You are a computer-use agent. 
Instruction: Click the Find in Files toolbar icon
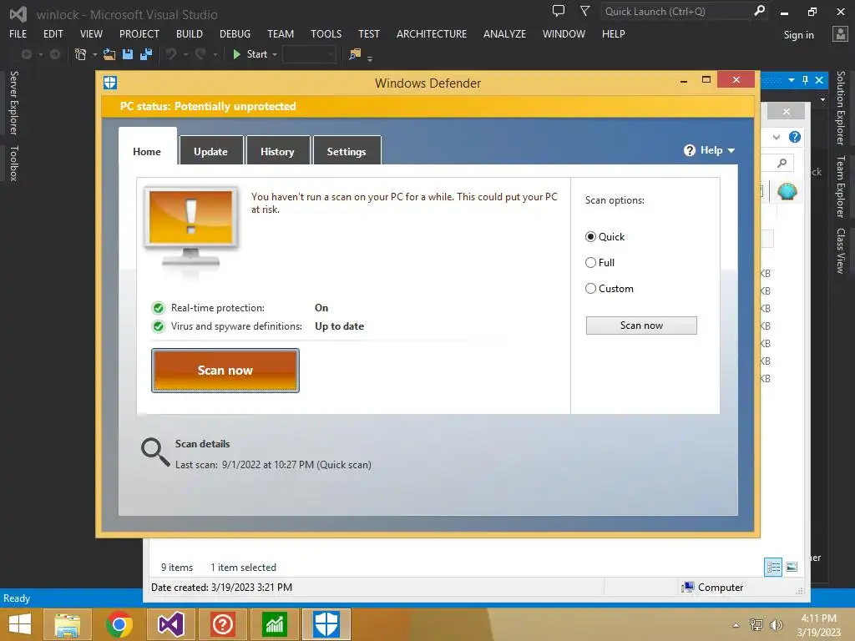[355, 54]
